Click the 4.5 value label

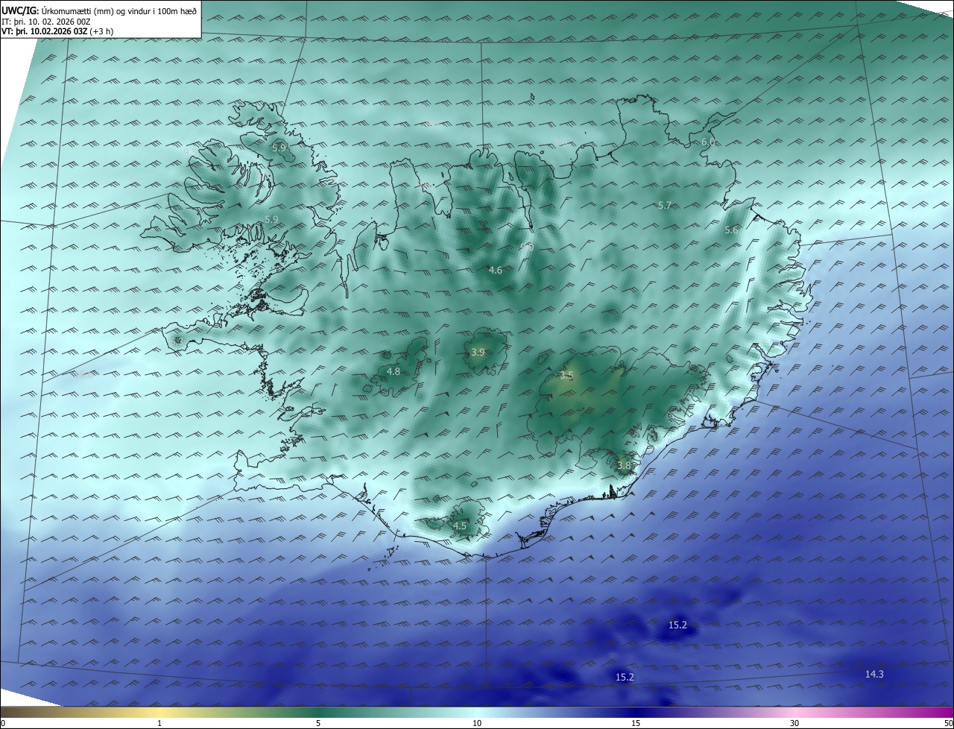click(460, 526)
